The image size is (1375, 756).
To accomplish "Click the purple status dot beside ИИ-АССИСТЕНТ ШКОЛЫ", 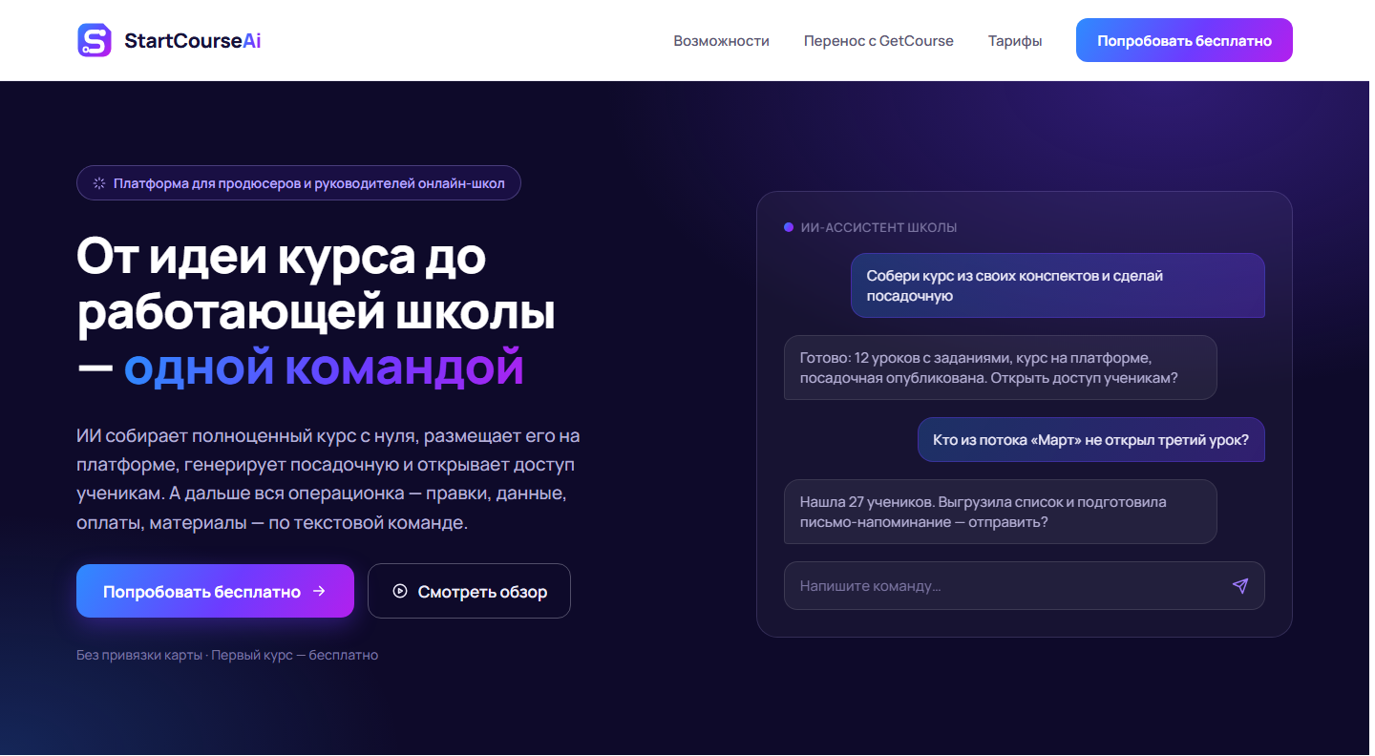I will pyautogui.click(x=789, y=227).
